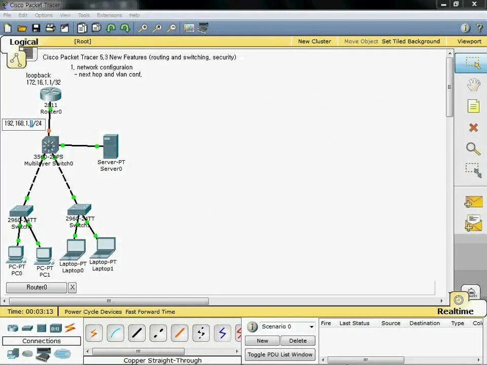Open the Custom Devices Dialog icon
Screen dimensions: 487x365
tap(203, 28)
